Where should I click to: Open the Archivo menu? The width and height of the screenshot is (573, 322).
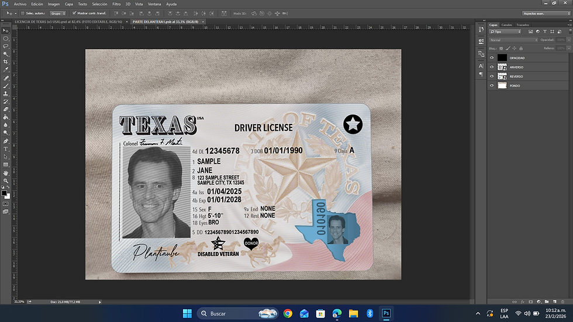click(x=20, y=4)
